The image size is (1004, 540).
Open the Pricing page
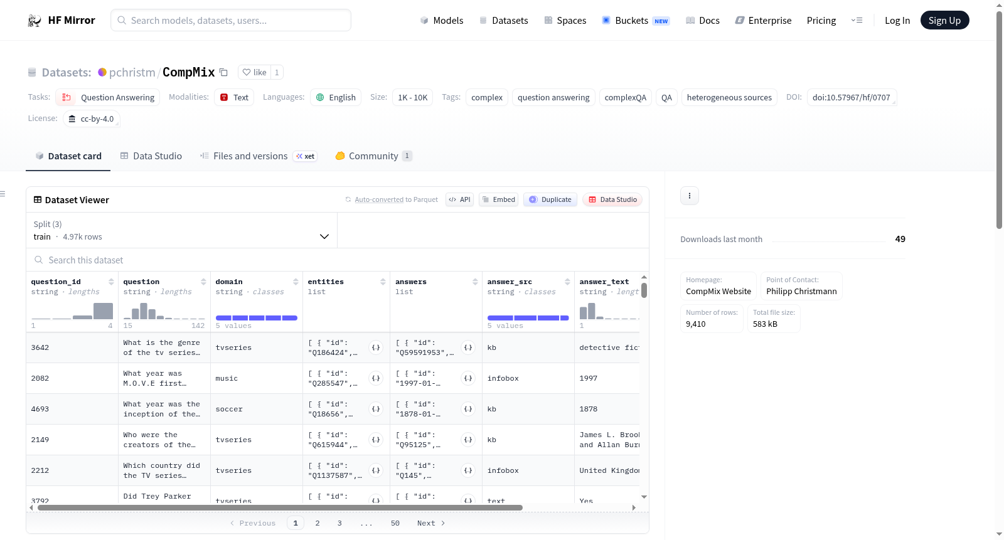point(821,21)
